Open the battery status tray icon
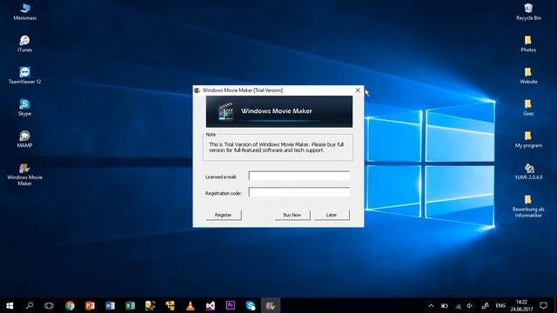 click(x=445, y=305)
